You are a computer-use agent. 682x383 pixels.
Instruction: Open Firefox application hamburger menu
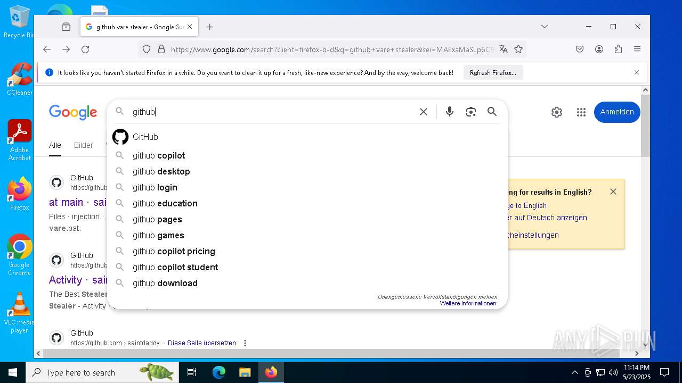coord(637,49)
